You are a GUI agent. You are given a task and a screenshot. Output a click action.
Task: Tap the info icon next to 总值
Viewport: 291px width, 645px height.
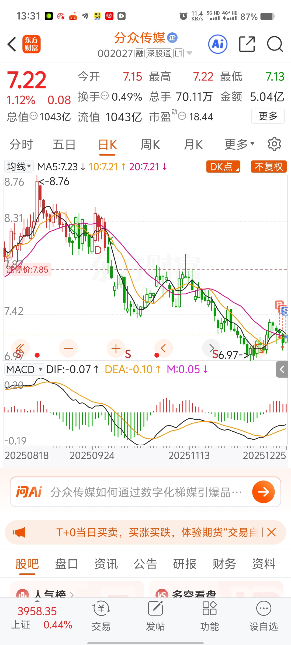click(x=33, y=116)
